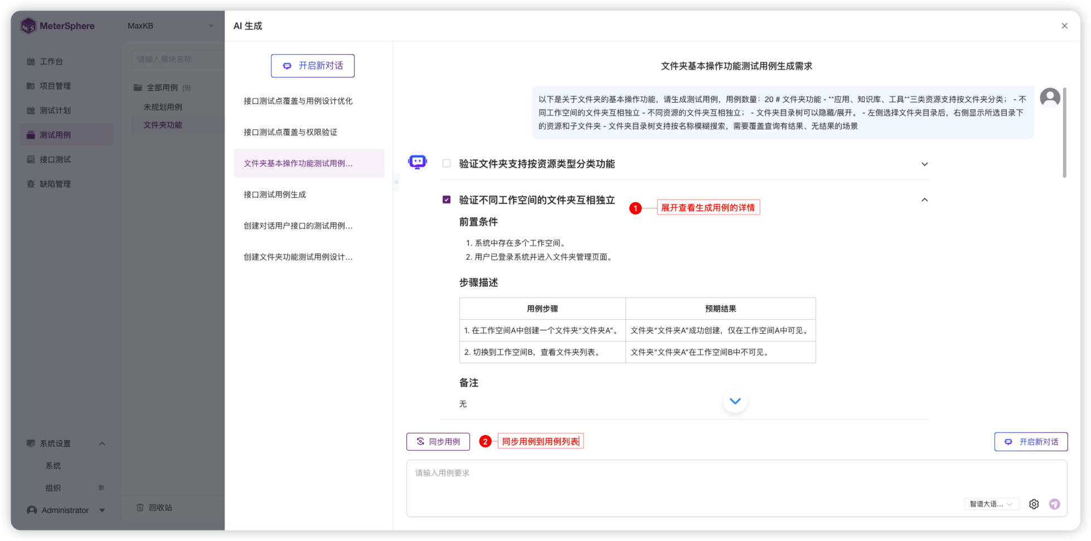
Task: Open 缺陷管理 defect management
Action: pos(52,183)
